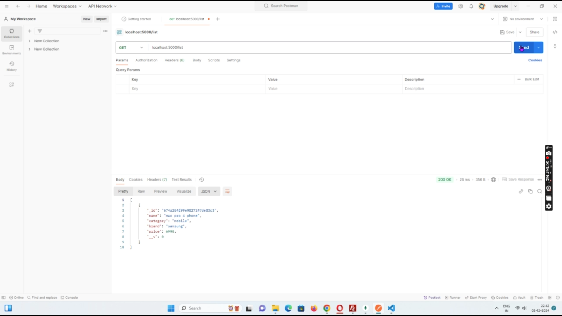This screenshot has height=316, width=562.
Task: Open the Getting started tab
Action: point(136,19)
